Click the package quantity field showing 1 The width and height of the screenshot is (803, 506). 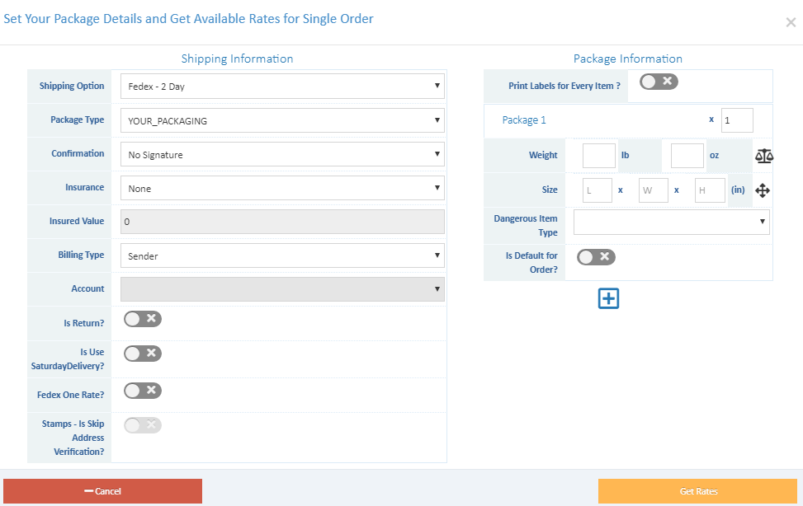click(736, 119)
